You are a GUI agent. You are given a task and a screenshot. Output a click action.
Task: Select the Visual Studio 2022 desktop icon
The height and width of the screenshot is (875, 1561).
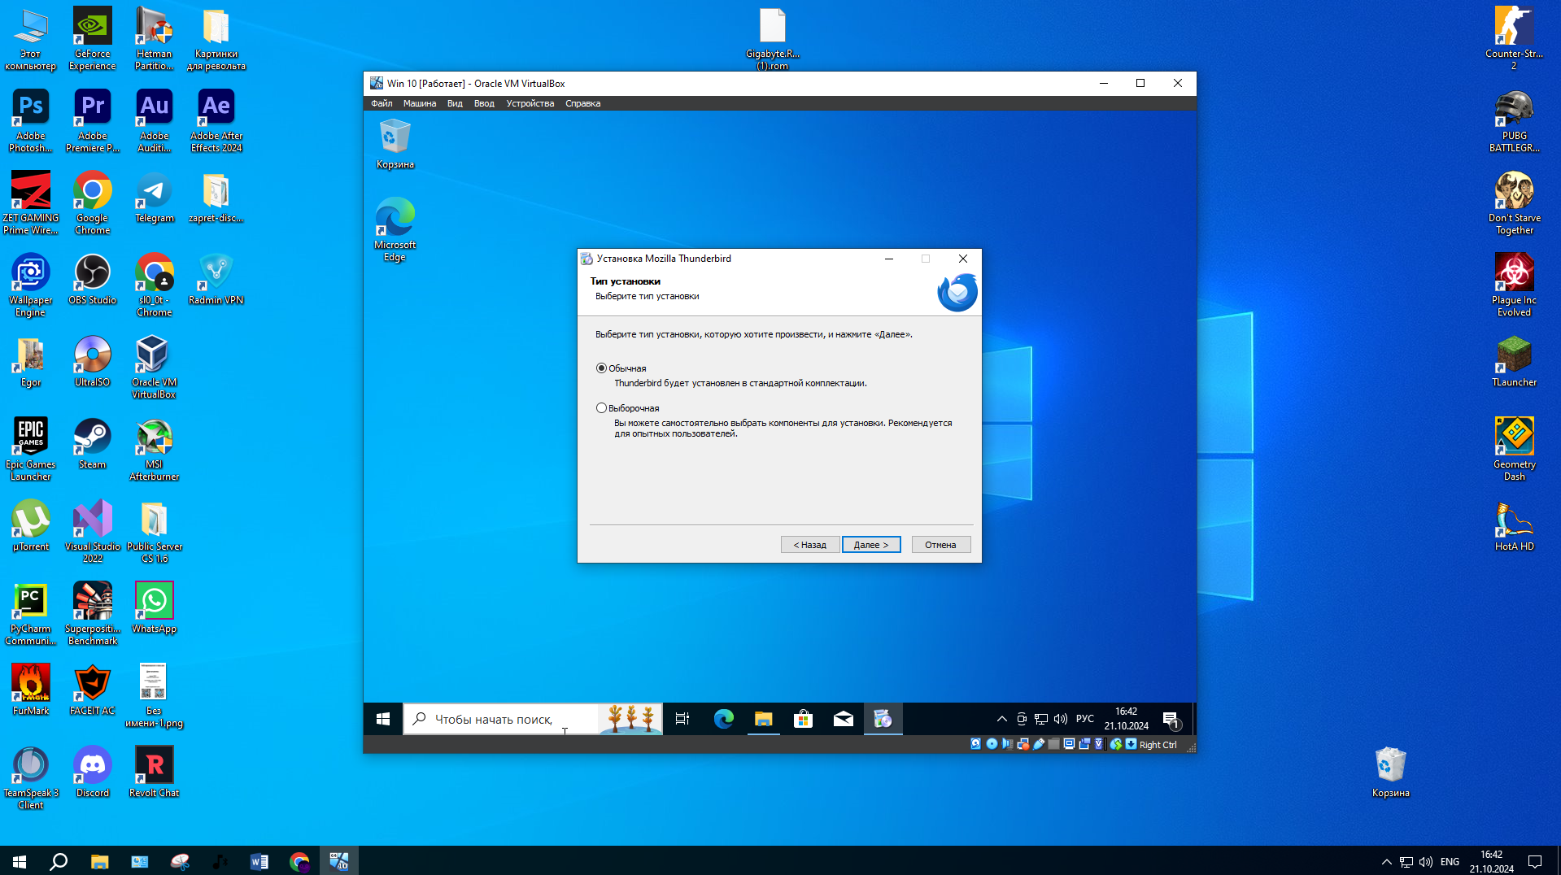point(93,532)
